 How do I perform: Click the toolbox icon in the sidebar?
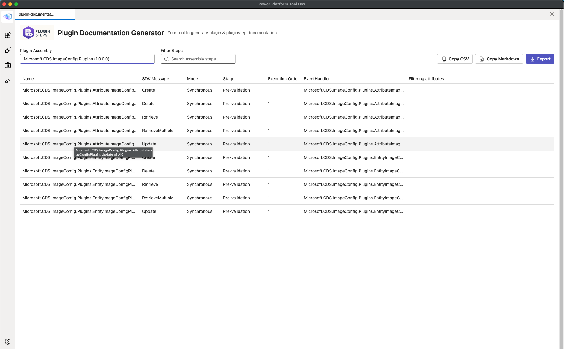(x=7, y=65)
